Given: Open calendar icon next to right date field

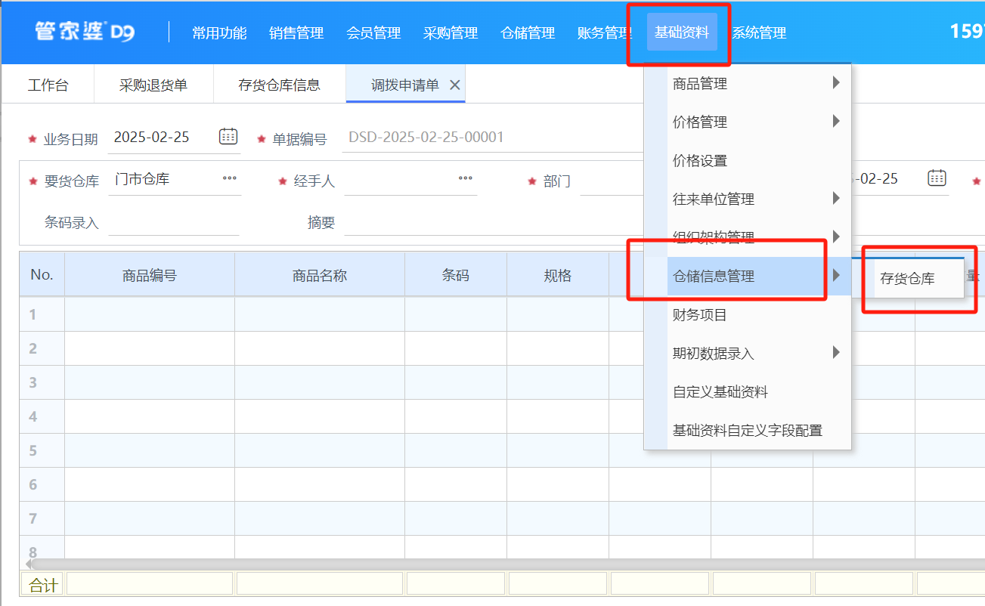Looking at the screenshot, I should tap(937, 178).
